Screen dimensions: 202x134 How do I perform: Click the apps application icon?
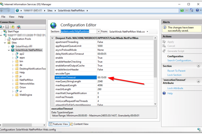click(x=17, y=58)
